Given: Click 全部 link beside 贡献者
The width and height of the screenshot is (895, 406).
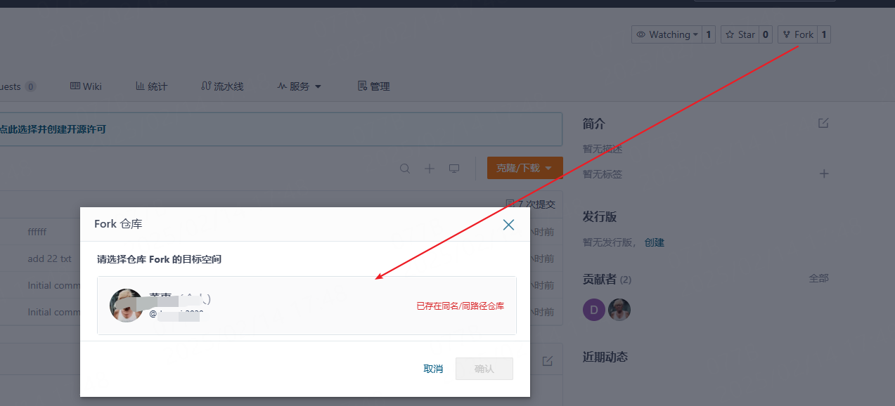Looking at the screenshot, I should (818, 279).
